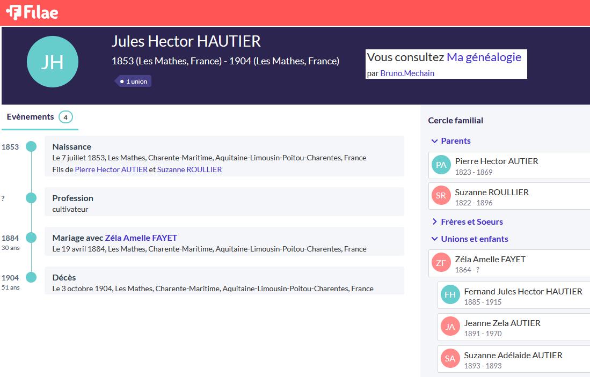Viewport: 590px width, 377px height.
Task: Click the Jules Hector HAUTIER page title
Action: pyautogui.click(x=186, y=41)
